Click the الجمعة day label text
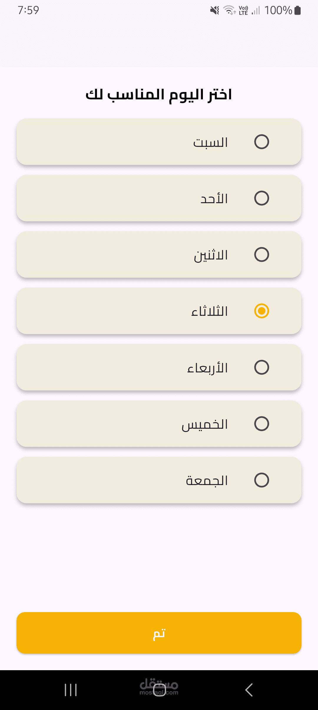This screenshot has width=318, height=710. tap(207, 481)
